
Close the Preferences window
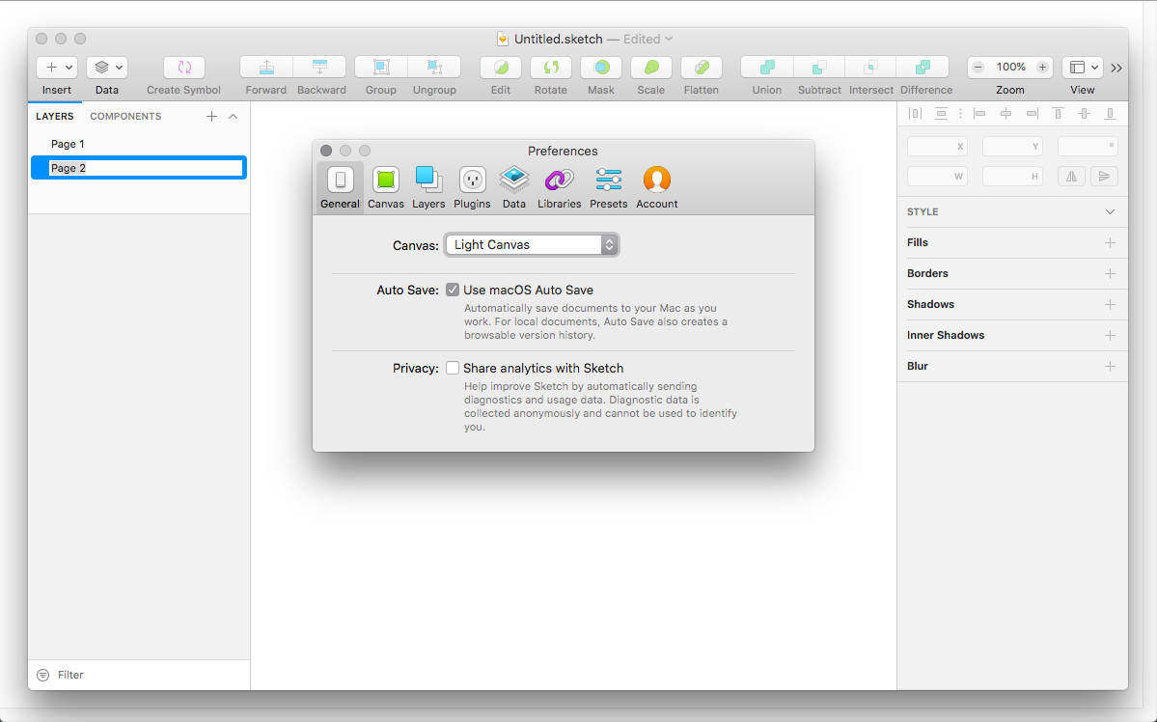pyautogui.click(x=326, y=151)
